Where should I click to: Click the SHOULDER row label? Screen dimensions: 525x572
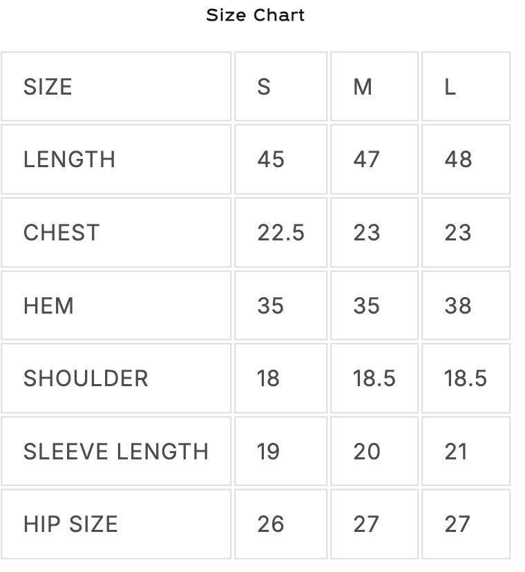tap(86, 379)
